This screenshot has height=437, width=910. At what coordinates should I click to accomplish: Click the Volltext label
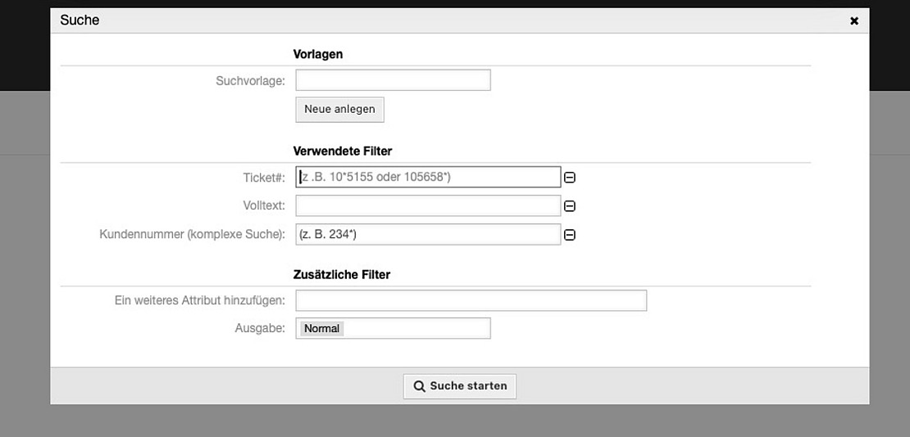tap(263, 205)
